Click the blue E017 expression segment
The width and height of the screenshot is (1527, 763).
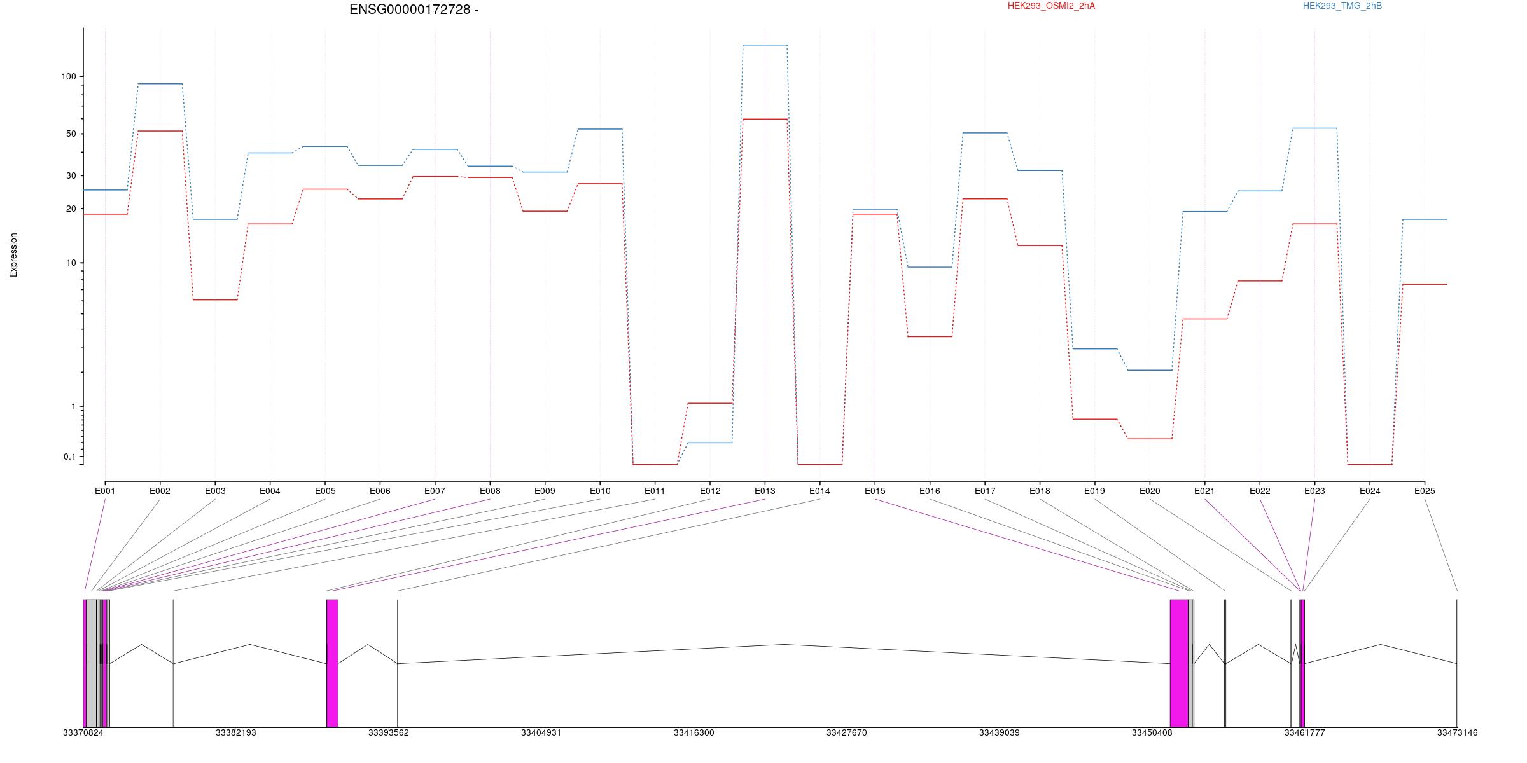[x=985, y=133]
